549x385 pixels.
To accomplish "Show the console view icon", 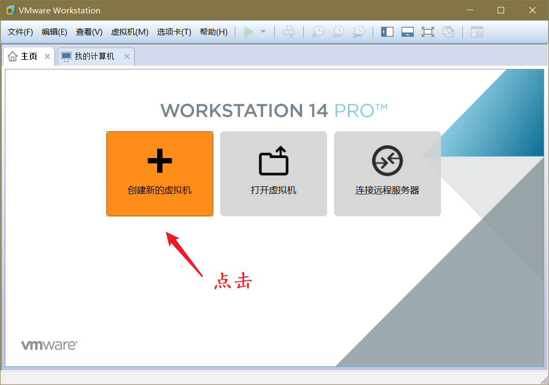I will [476, 32].
